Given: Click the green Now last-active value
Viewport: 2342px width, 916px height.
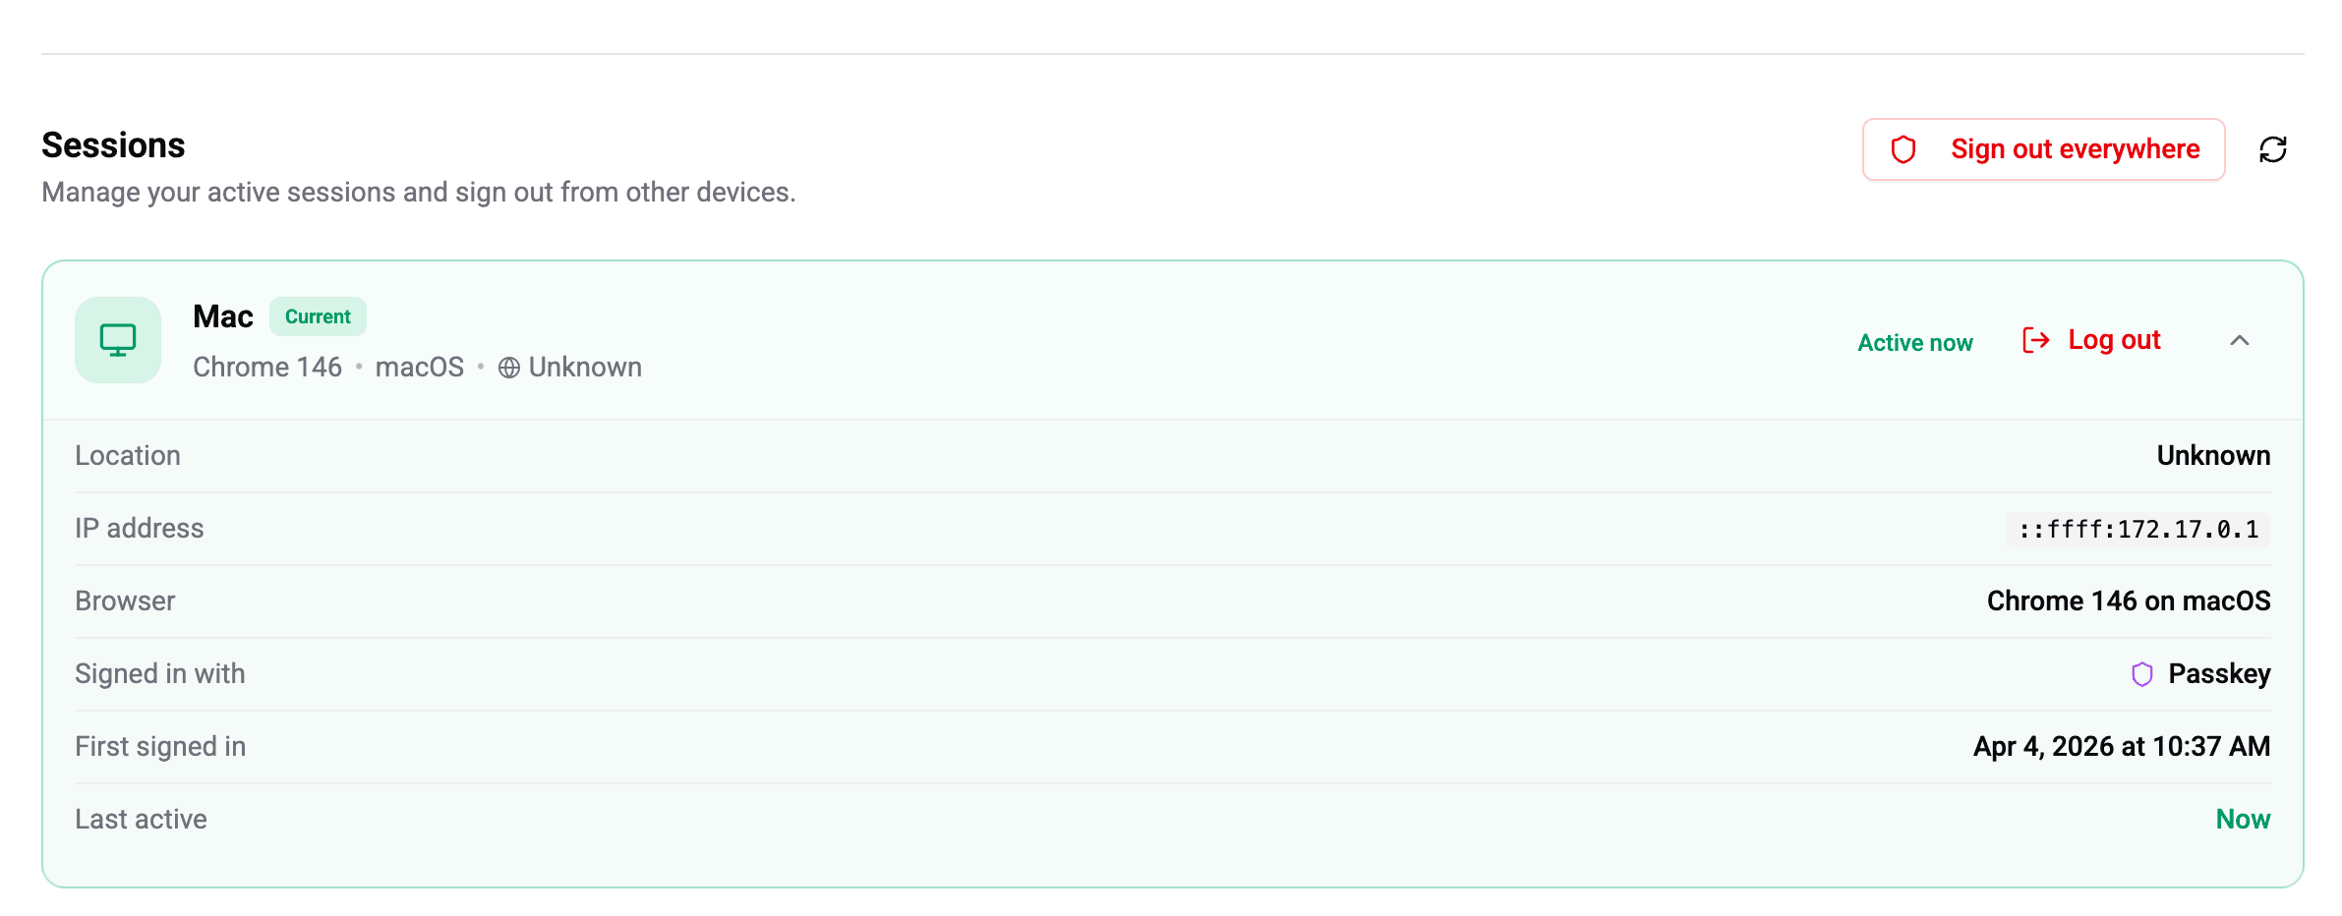Looking at the screenshot, I should 2242,820.
